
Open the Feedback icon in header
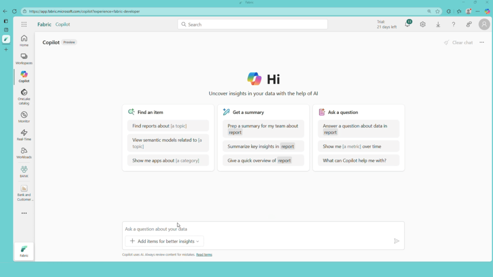tap(469, 24)
